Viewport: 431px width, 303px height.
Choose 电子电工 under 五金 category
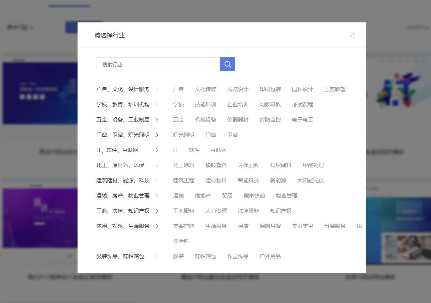tap(303, 120)
